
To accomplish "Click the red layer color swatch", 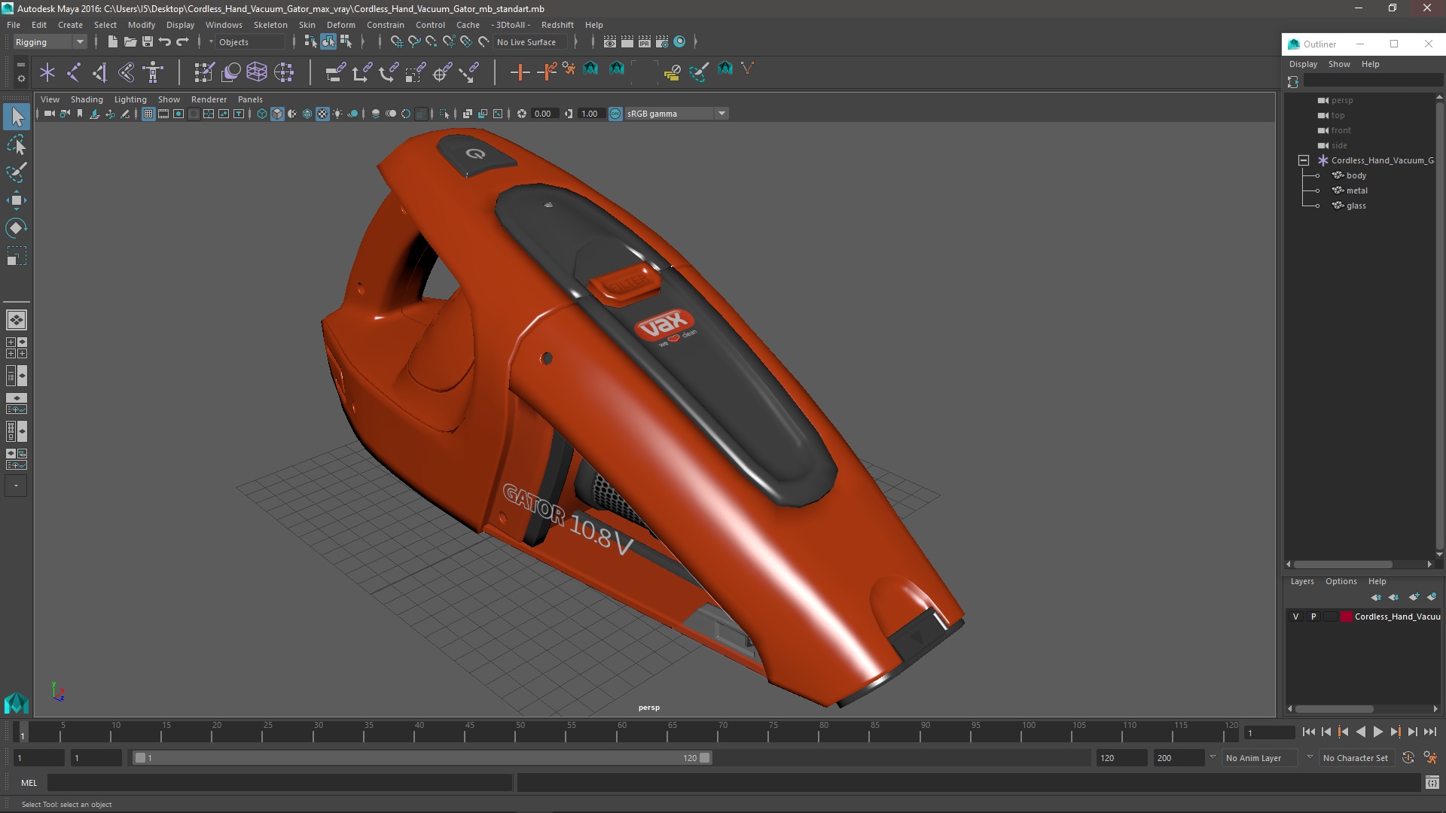I will click(x=1346, y=617).
